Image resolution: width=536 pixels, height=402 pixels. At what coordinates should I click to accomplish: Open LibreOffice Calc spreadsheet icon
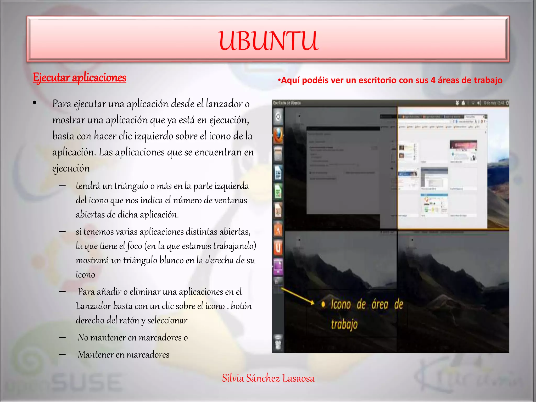pyautogui.click(x=278, y=192)
